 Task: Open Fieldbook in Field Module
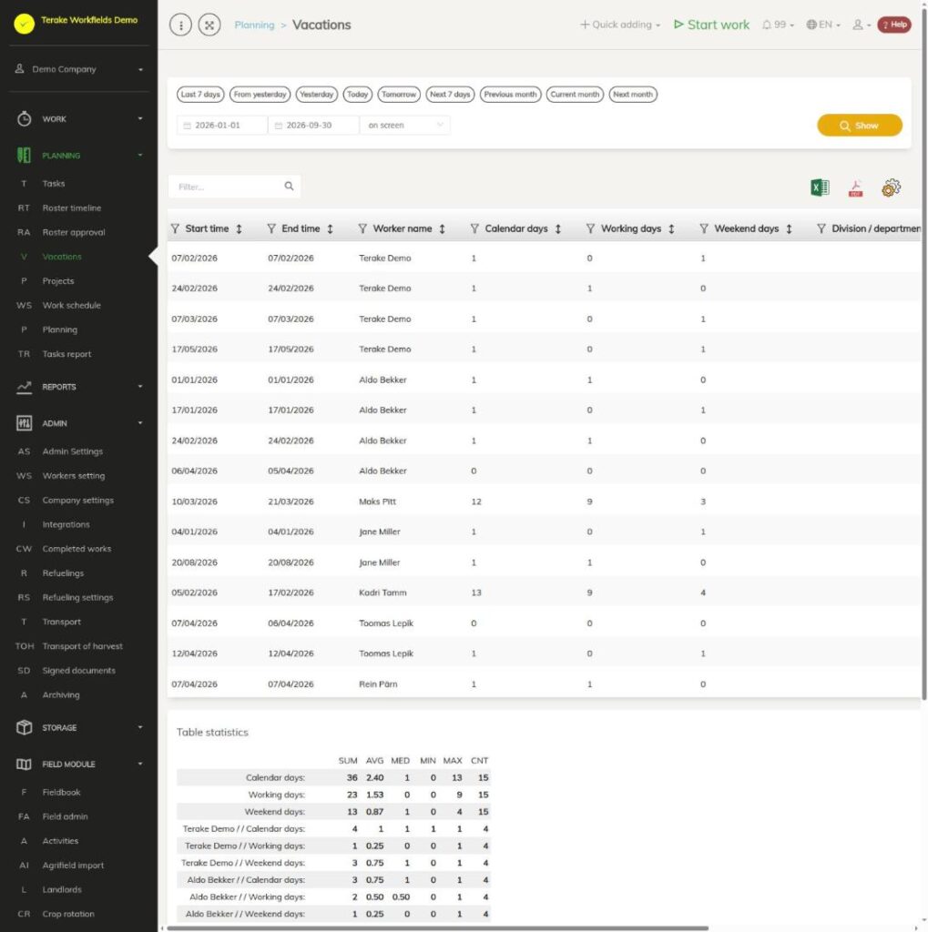click(61, 793)
